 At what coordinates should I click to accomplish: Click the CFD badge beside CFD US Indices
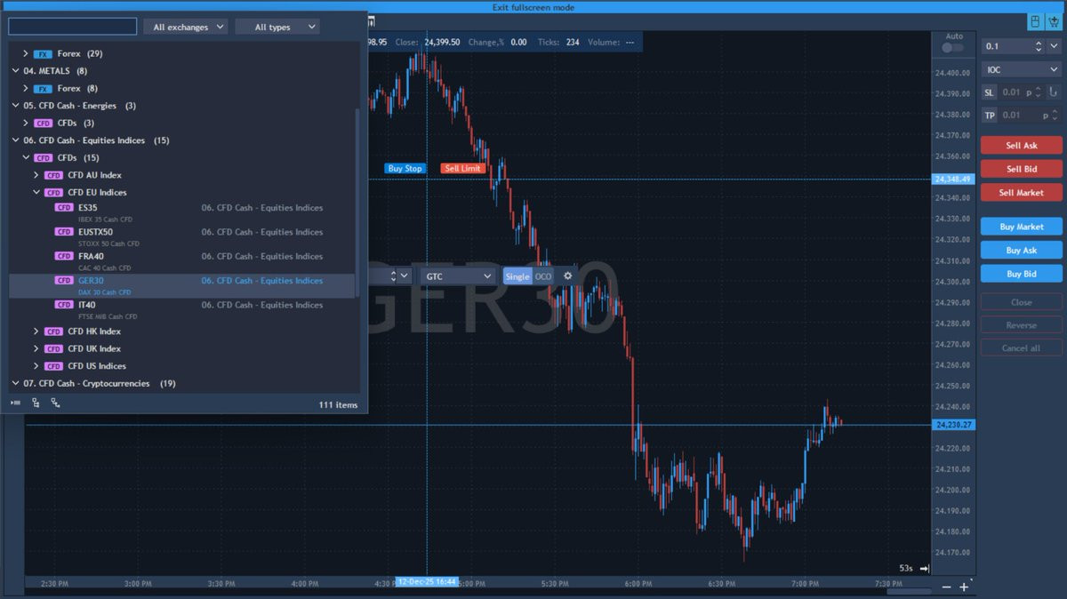click(x=53, y=366)
